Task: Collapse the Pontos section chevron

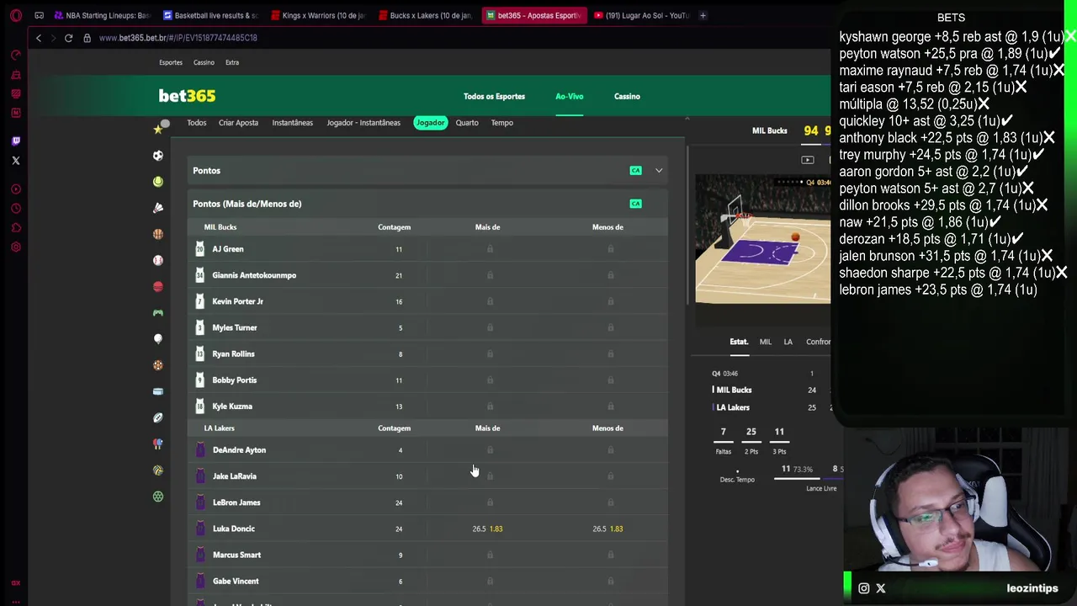Action: coord(659,171)
